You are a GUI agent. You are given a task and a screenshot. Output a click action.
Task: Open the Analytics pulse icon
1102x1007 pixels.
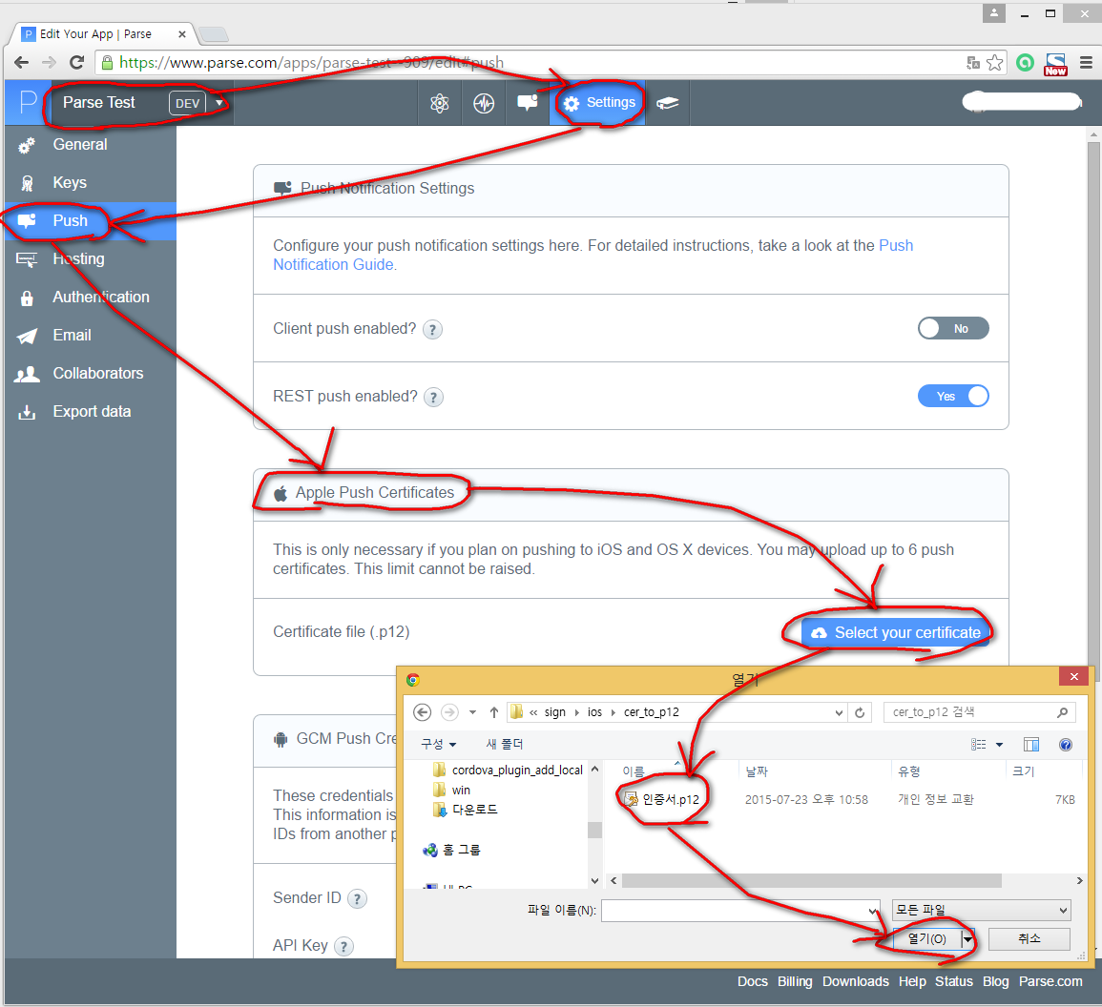(484, 103)
